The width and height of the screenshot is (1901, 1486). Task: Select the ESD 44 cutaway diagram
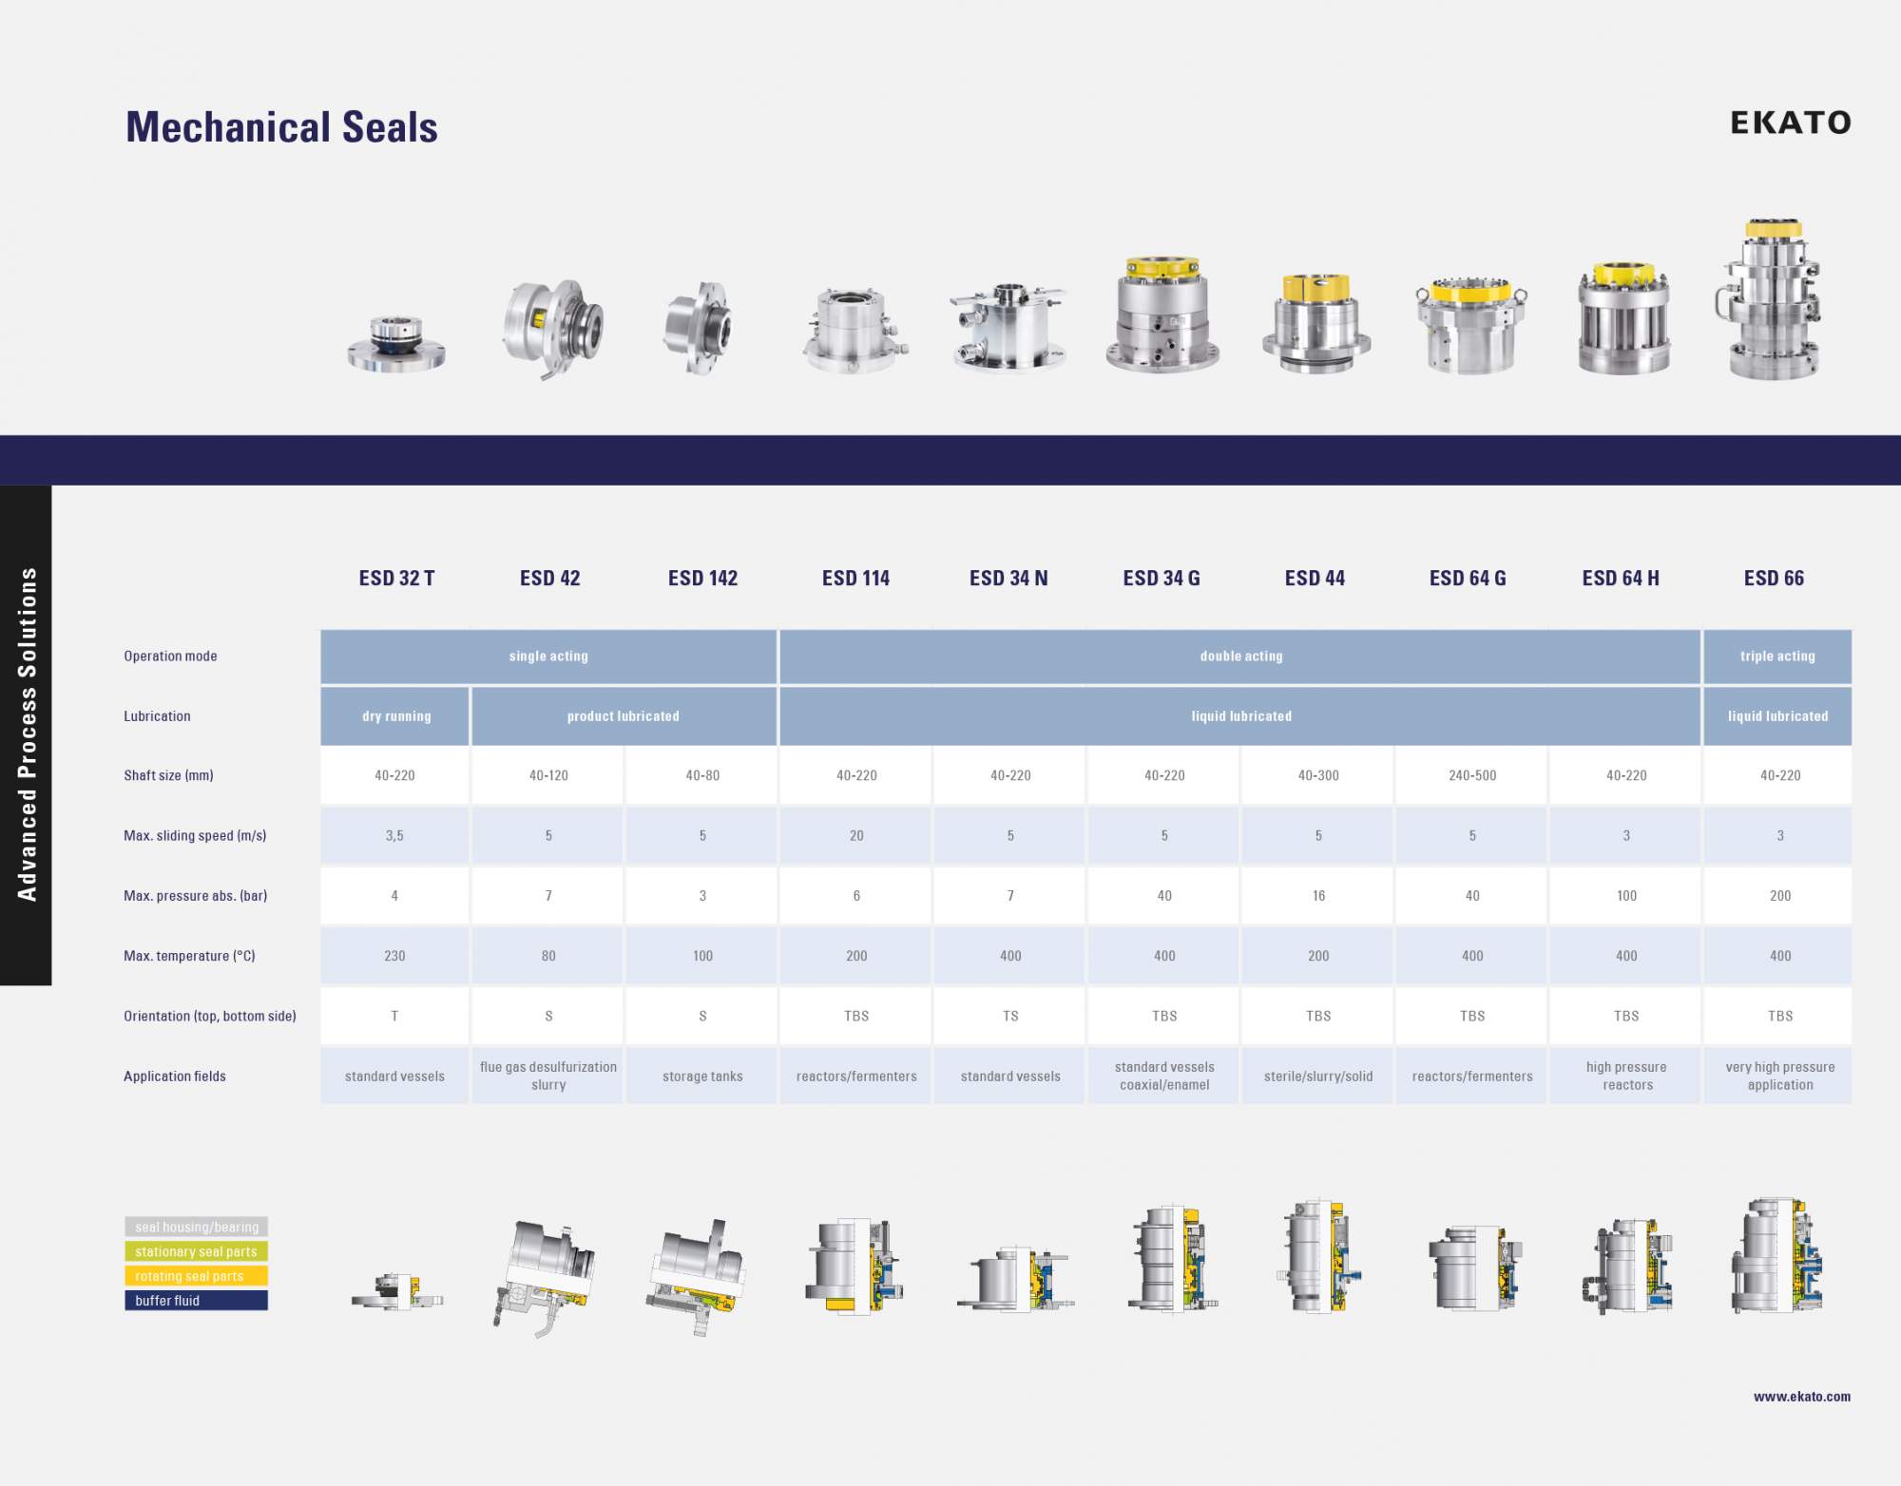coord(1318,1256)
